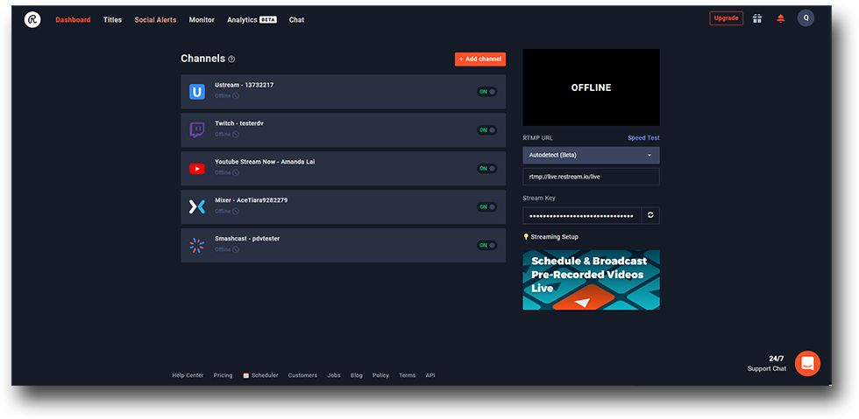Screen dimensions: 859x419
Task: Open the Terms footer link
Action: [x=407, y=375]
